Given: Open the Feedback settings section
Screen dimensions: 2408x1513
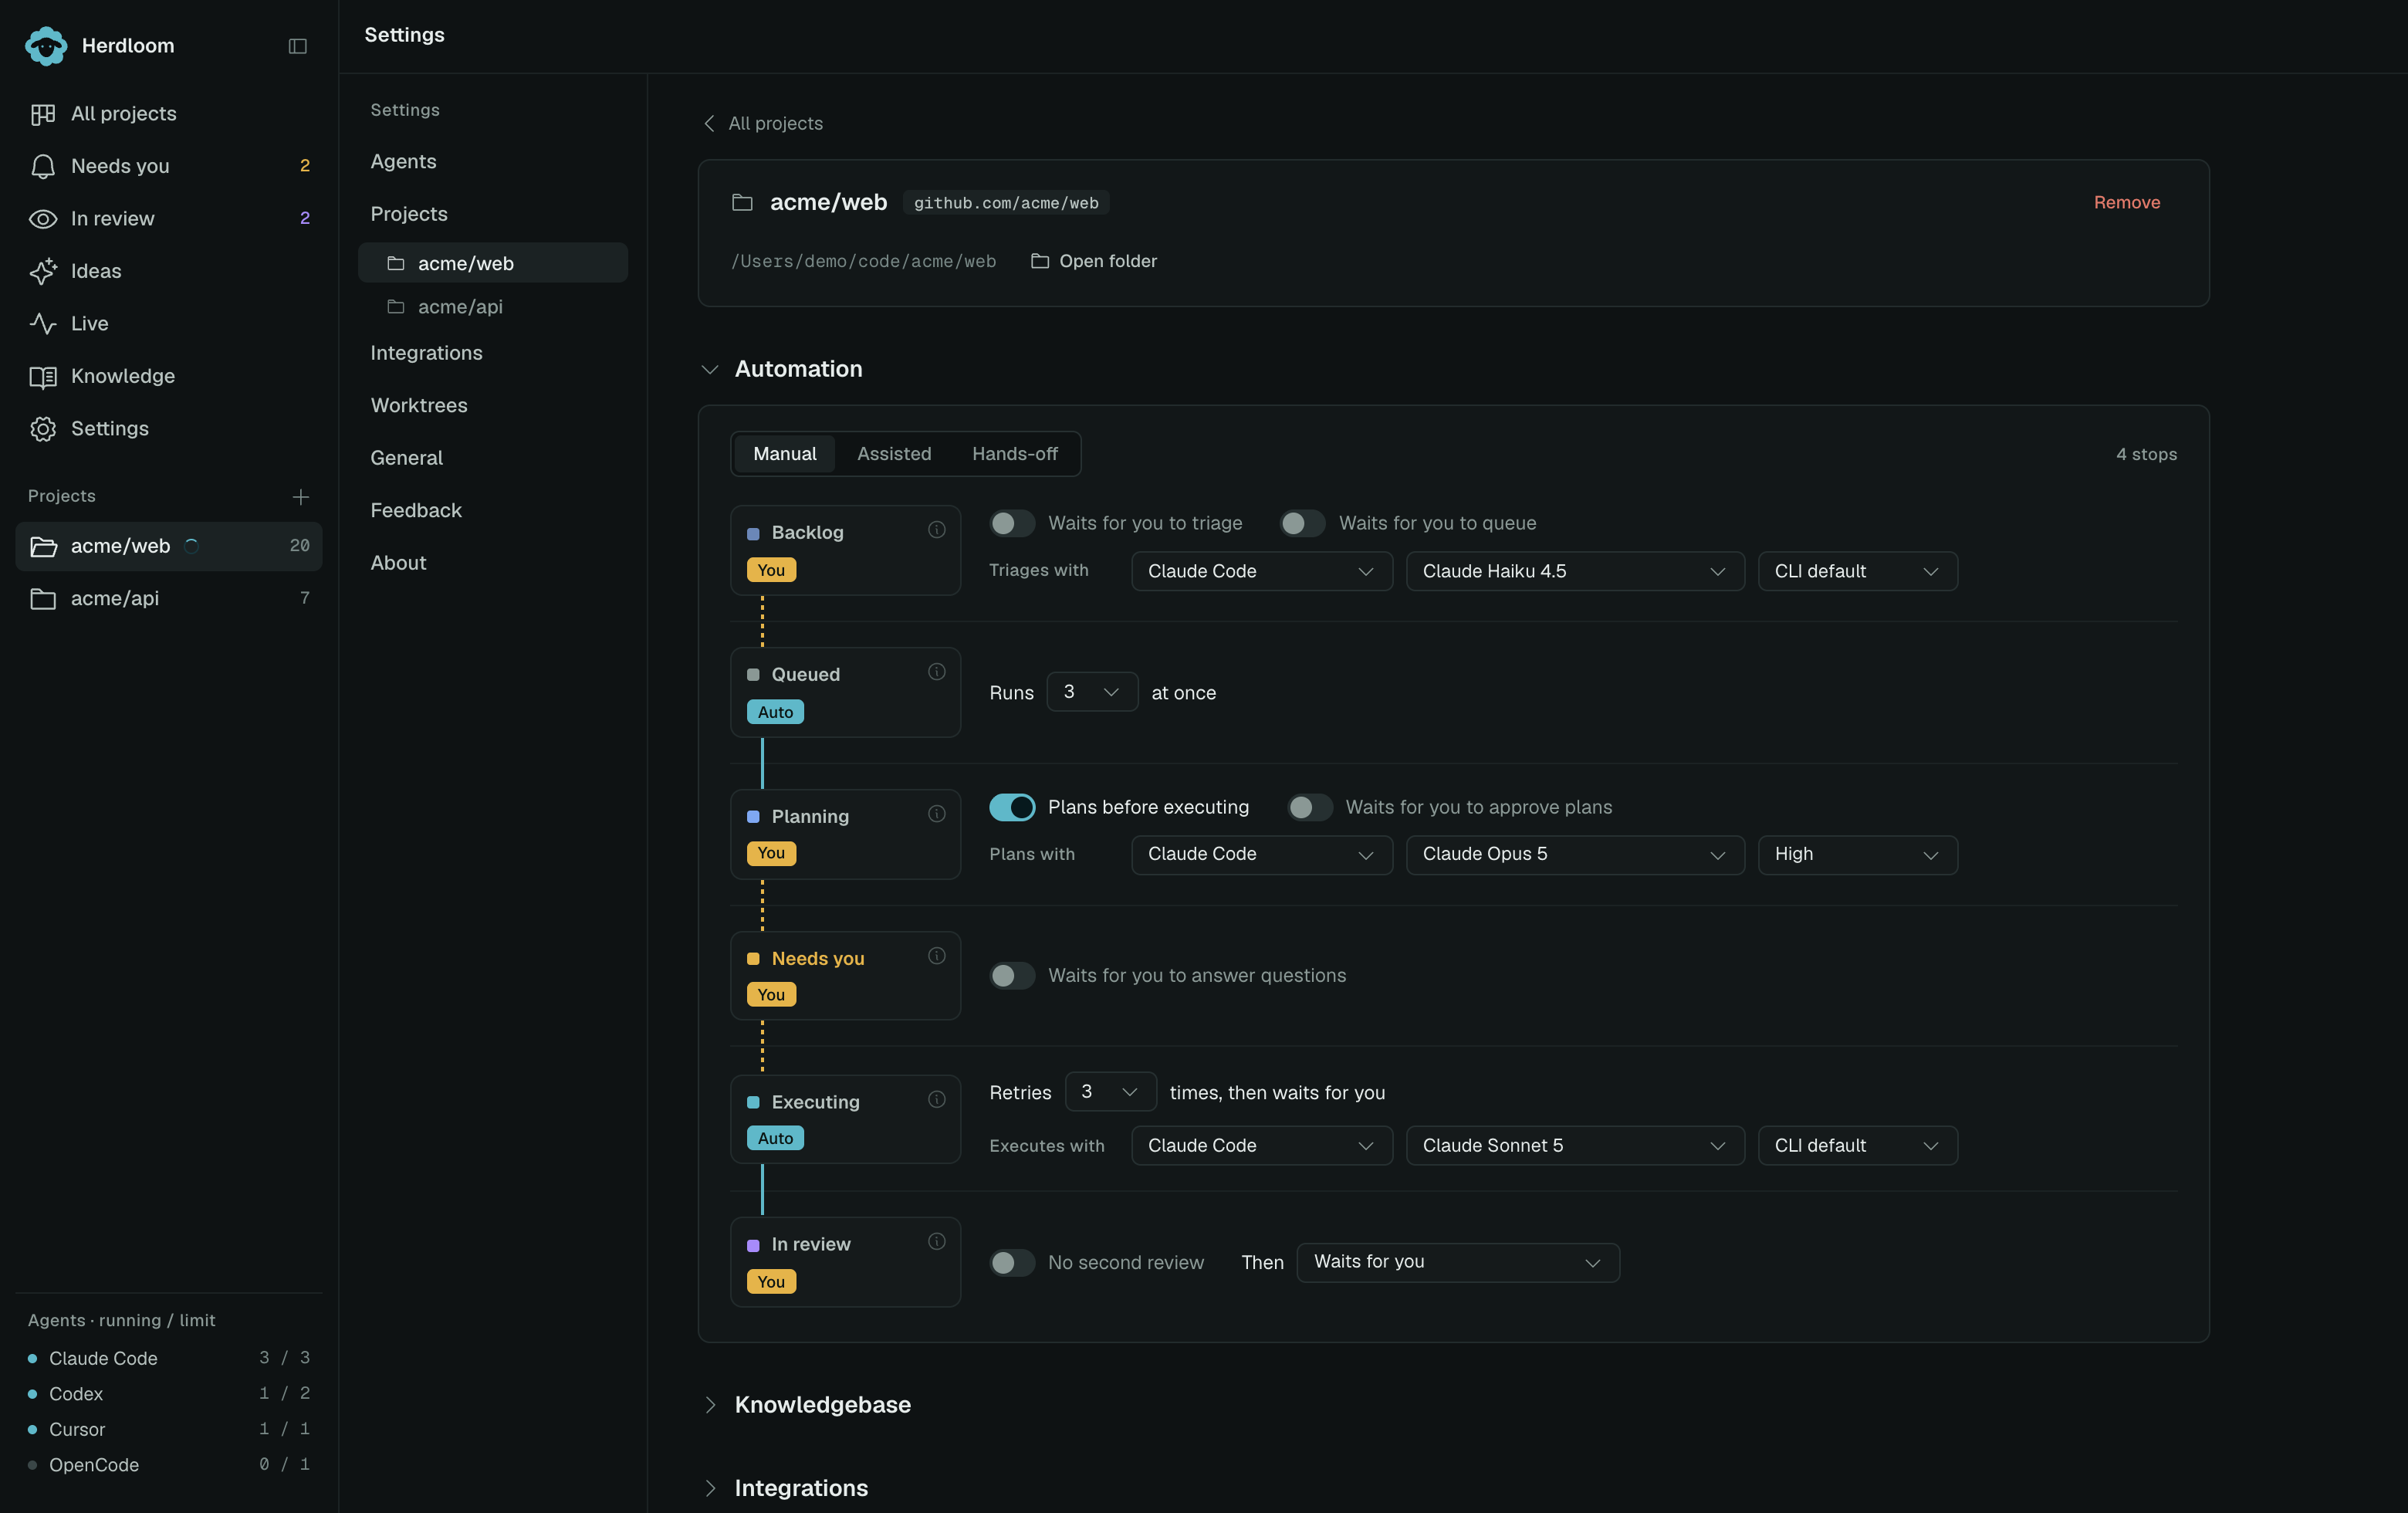Looking at the screenshot, I should 416,511.
